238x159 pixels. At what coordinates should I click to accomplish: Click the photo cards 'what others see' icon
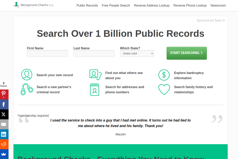(x=95, y=75)
